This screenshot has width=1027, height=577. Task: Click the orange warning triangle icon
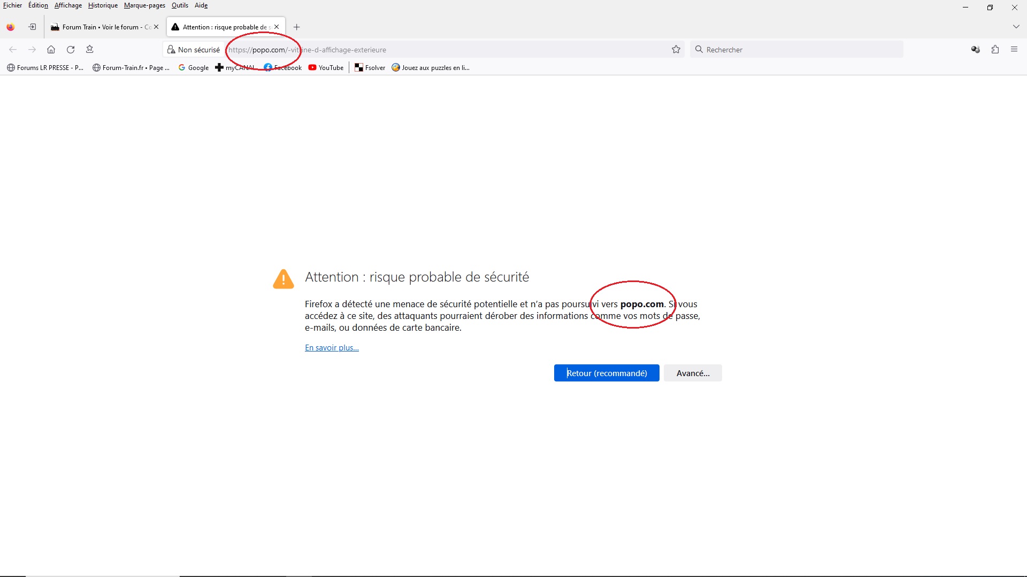283,279
